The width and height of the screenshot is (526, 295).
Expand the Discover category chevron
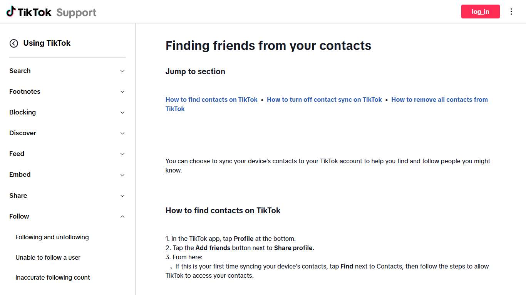click(122, 133)
